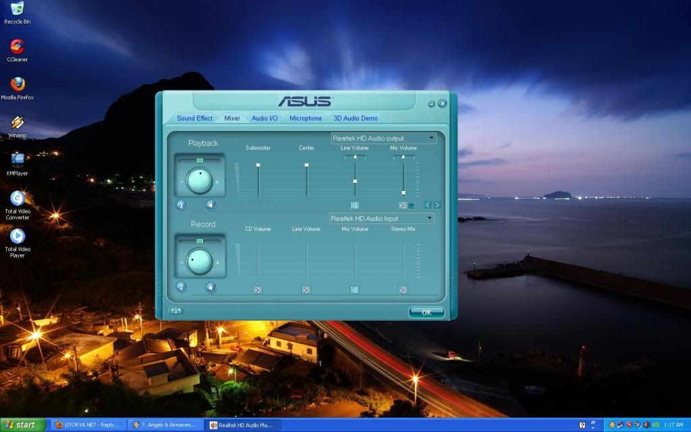Image resolution: width=691 pixels, height=432 pixels.
Task: Click the Subwoofer volume slider handle
Action: (x=258, y=165)
